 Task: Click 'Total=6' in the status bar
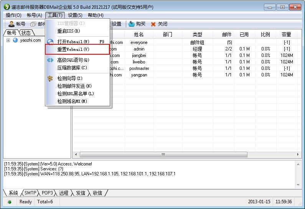pos(45,202)
